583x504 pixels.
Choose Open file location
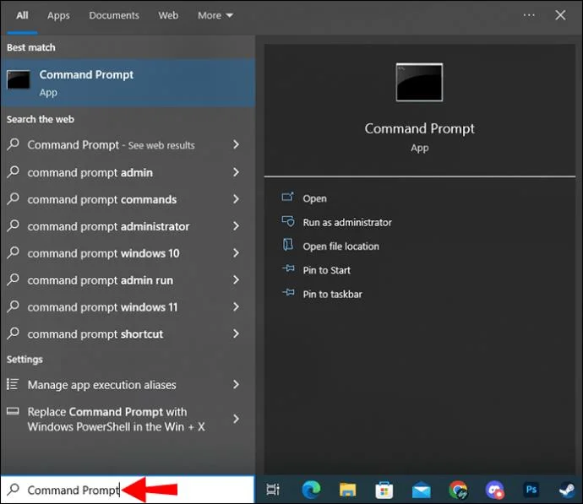[341, 247]
